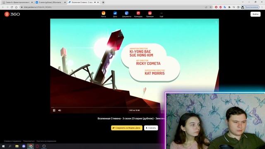The width and height of the screenshot is (265, 149).
Task: Open the browser three-dot menu
Action: (262, 7)
